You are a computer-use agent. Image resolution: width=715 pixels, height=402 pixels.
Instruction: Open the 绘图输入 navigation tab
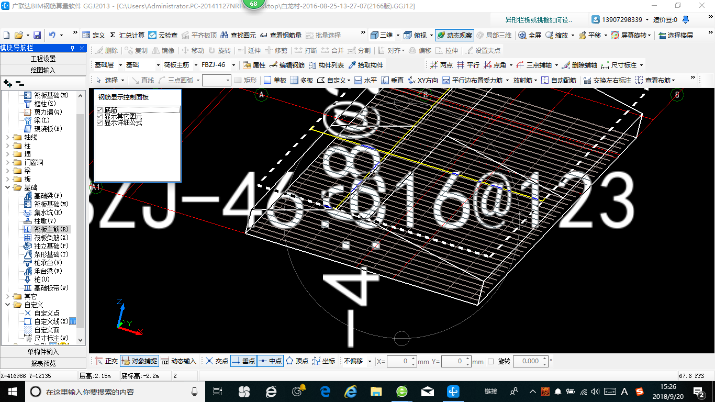coord(43,70)
